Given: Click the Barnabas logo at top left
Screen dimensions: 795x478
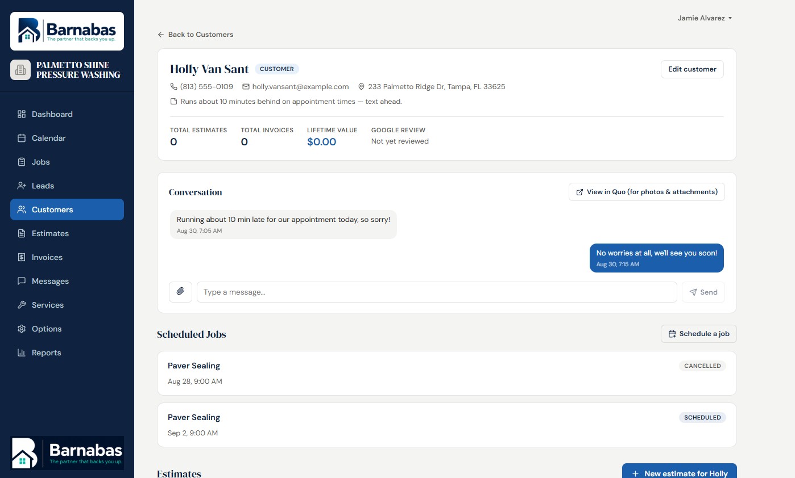Looking at the screenshot, I should pyautogui.click(x=67, y=31).
